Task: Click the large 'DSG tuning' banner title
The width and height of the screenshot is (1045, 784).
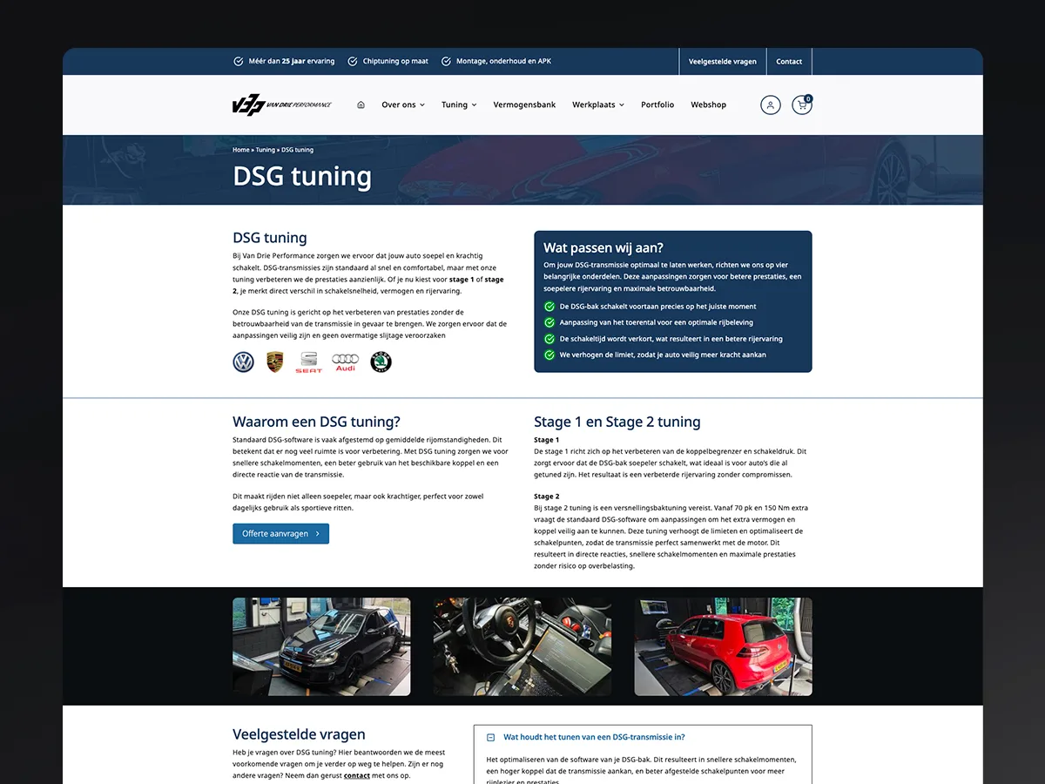Action: click(302, 176)
